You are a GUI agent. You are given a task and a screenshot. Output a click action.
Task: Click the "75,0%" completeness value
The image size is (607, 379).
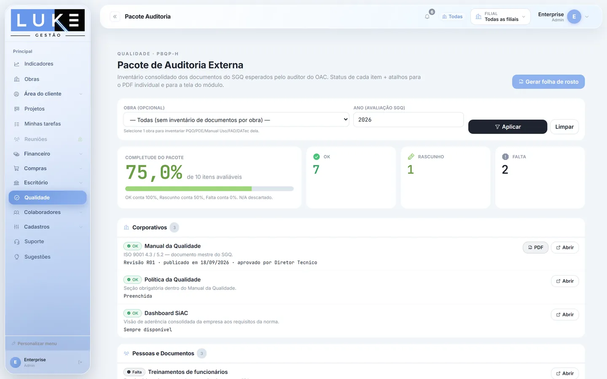click(154, 173)
